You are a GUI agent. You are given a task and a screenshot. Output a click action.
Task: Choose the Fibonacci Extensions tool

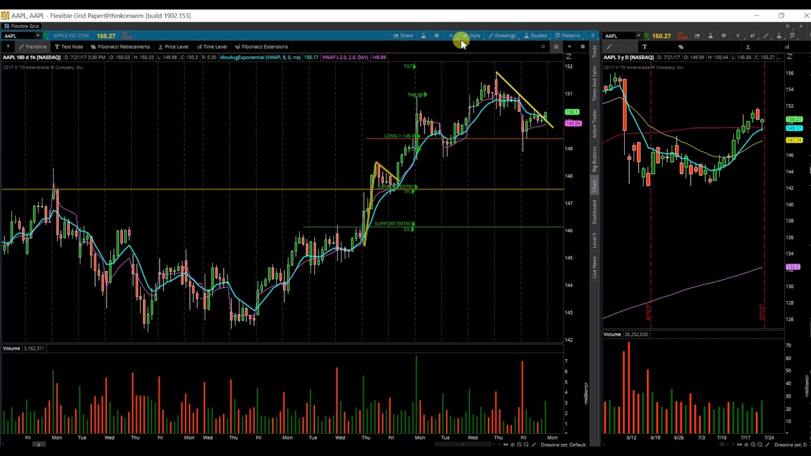click(x=261, y=46)
